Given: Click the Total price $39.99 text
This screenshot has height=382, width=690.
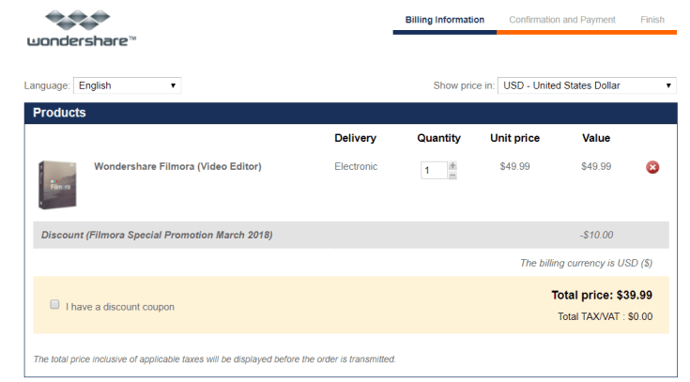Looking at the screenshot, I should pyautogui.click(x=601, y=295).
